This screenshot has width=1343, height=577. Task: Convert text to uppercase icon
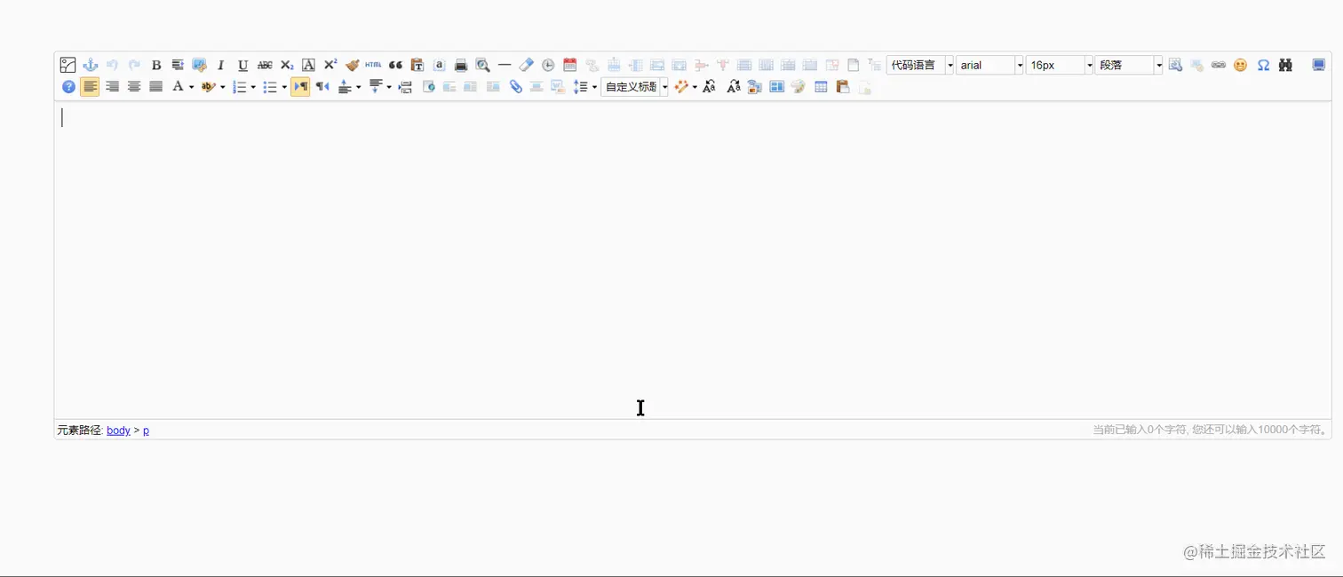(709, 86)
